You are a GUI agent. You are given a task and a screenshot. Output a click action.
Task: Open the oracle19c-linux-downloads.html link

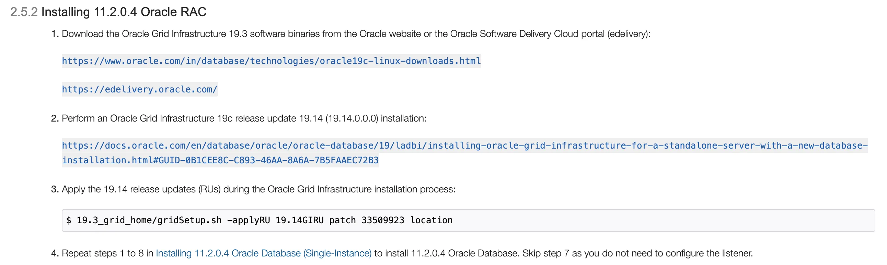pos(271,61)
